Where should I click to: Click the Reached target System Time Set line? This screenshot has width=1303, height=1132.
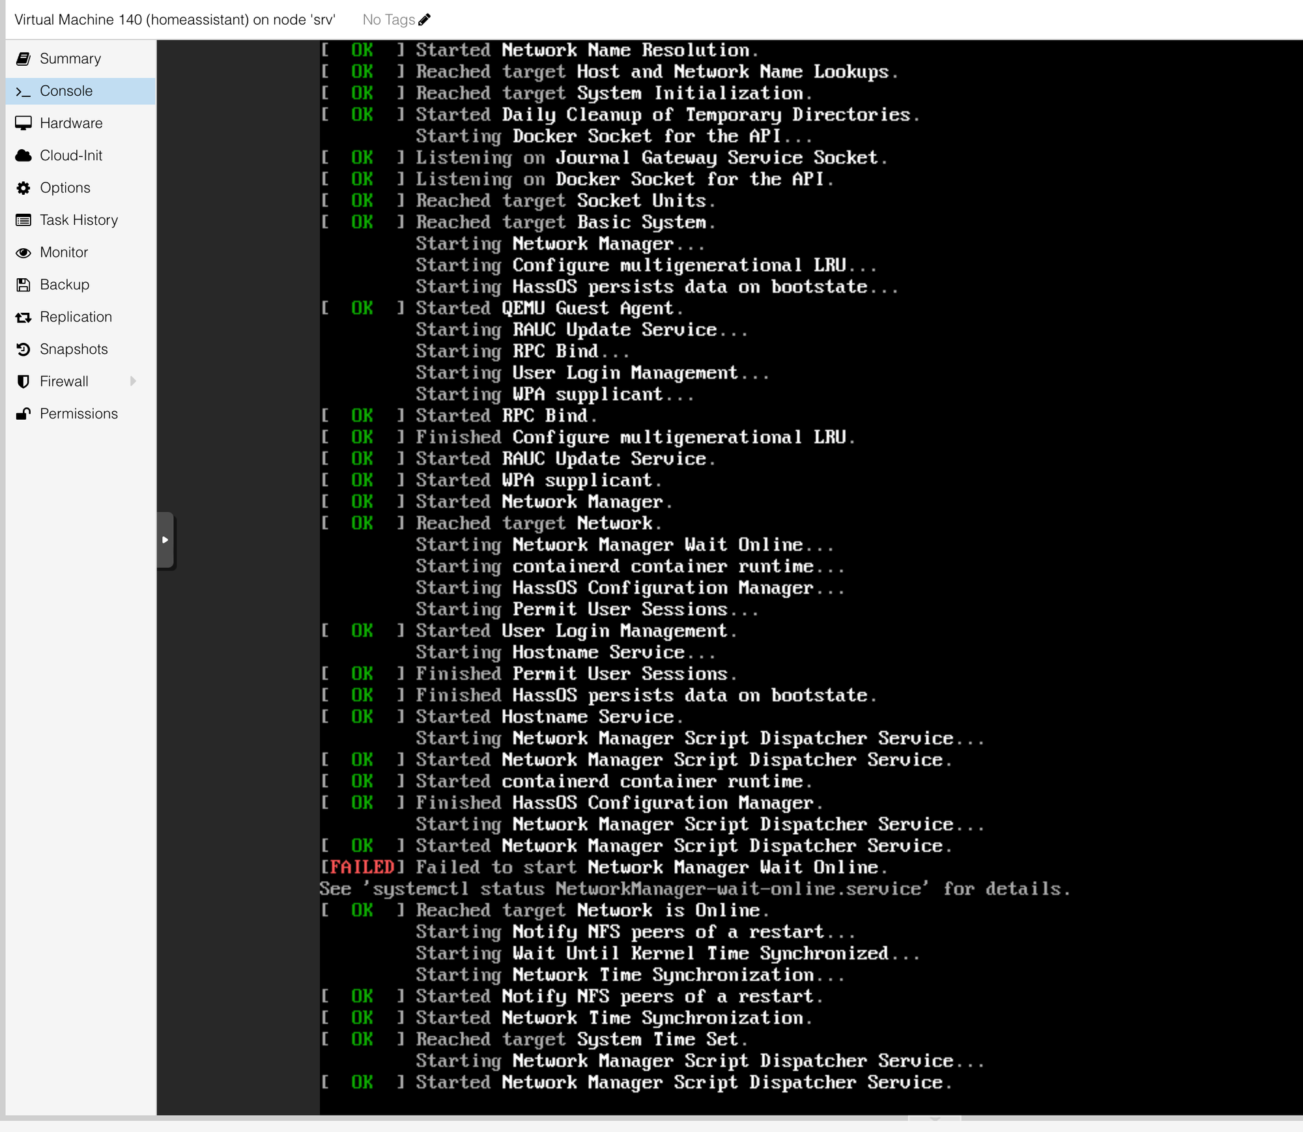point(534,1039)
